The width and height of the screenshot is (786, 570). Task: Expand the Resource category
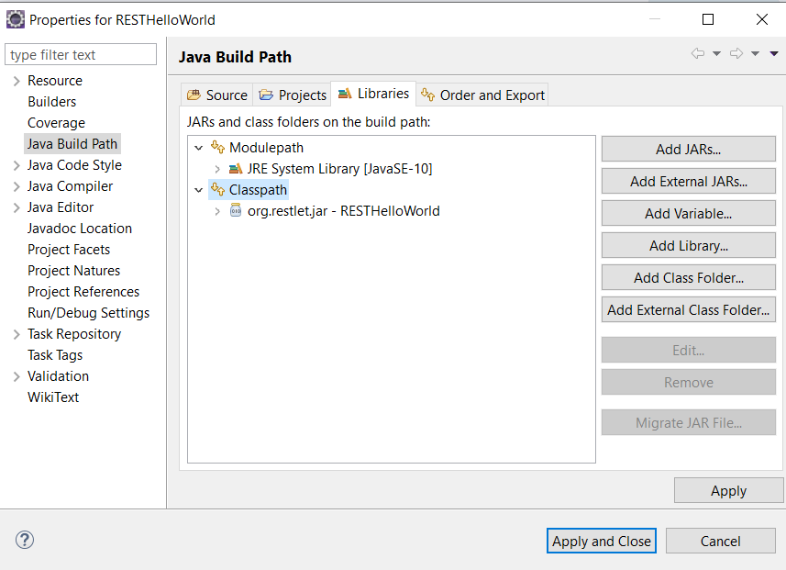click(17, 81)
